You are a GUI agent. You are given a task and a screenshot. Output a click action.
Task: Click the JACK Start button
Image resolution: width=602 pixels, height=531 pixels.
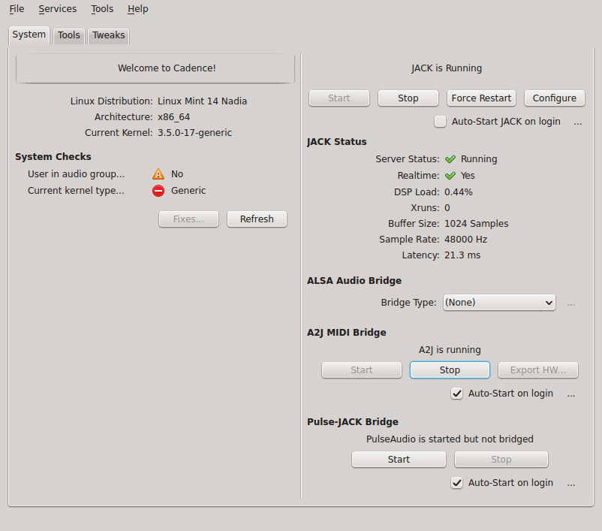pos(339,98)
